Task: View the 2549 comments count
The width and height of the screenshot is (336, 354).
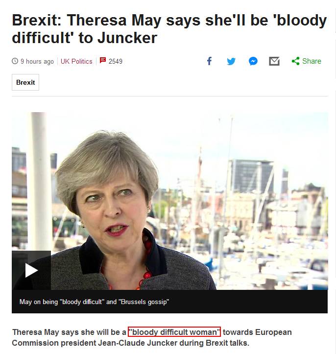Action: pos(116,61)
